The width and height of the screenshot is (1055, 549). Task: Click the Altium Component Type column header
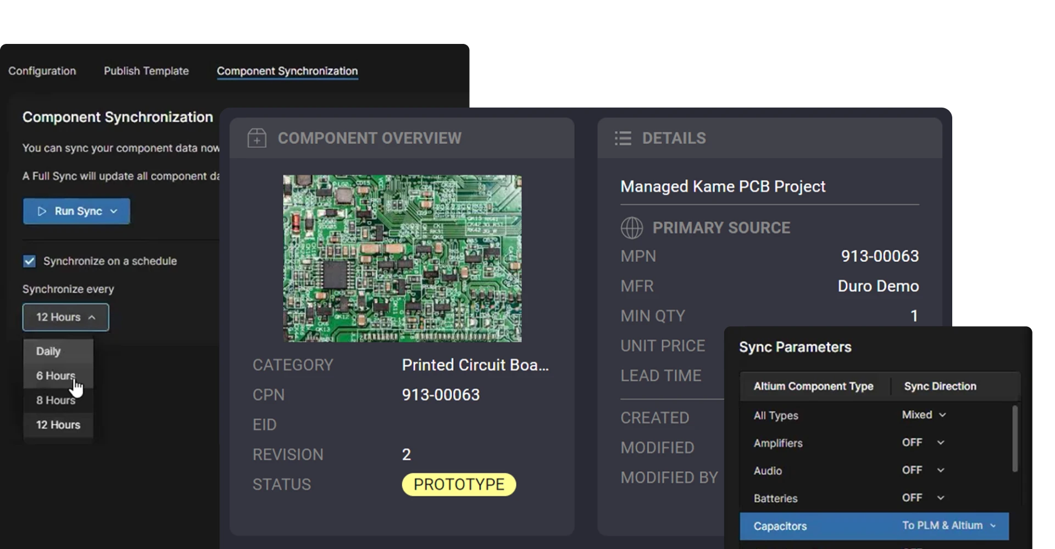tap(813, 386)
